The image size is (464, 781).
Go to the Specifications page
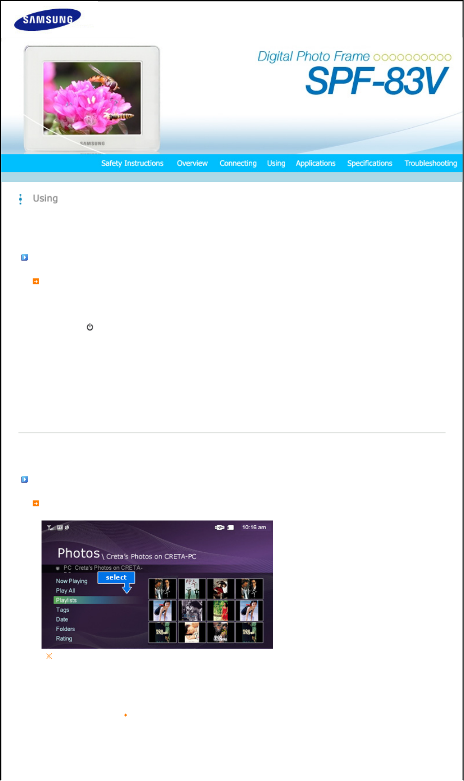click(x=370, y=163)
